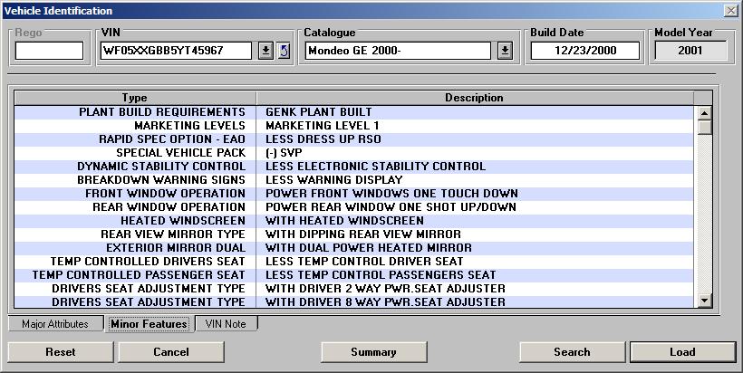Select the TEMP CONTROLLED DRIVERS SEAT row
This screenshot has width=743, height=373.
pos(353,262)
